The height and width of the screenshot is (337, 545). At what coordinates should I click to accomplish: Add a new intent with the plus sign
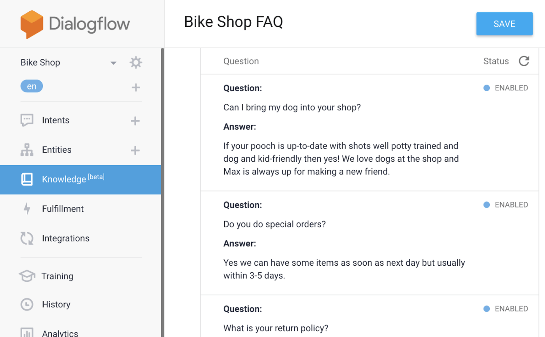click(135, 121)
